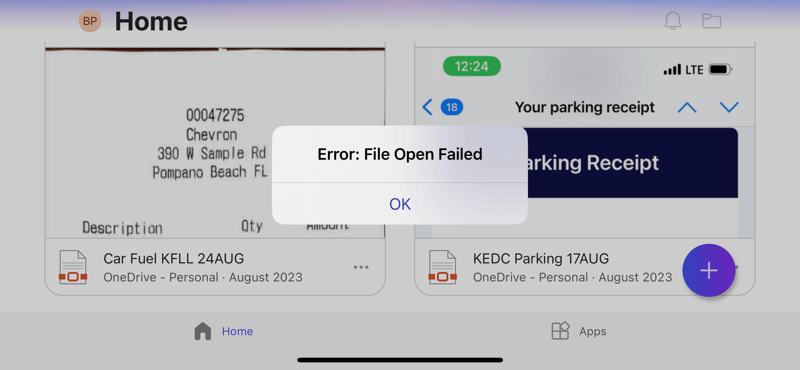Tap the down chevron in parking receipt preview
800x370 pixels.
729,108
